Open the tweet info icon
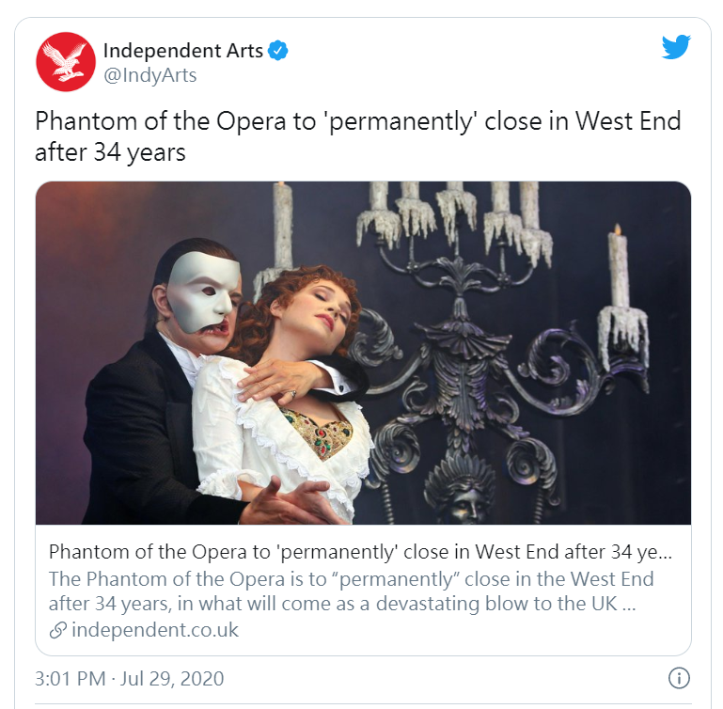 679,678
